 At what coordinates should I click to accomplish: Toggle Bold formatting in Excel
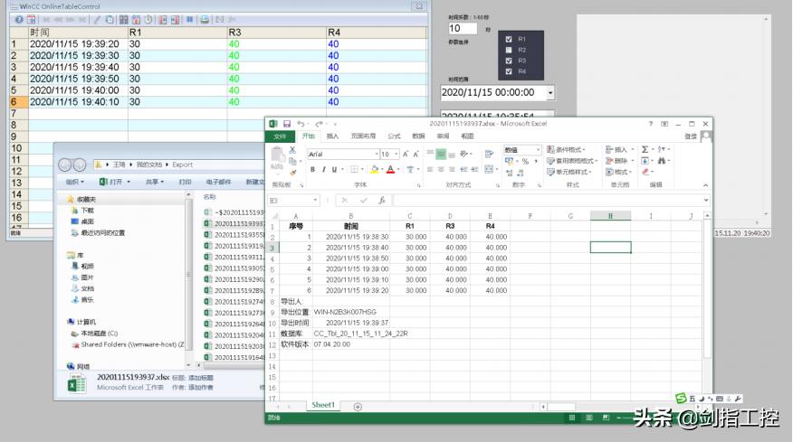(312, 169)
